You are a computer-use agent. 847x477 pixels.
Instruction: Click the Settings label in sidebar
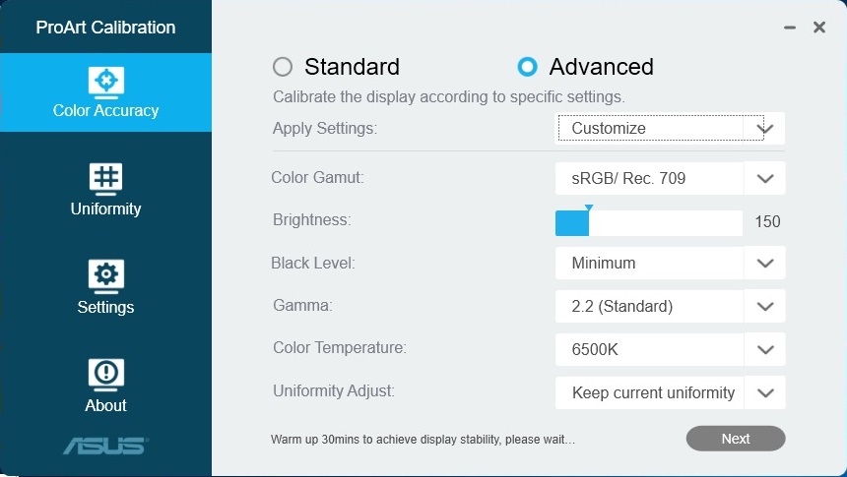[x=106, y=307]
